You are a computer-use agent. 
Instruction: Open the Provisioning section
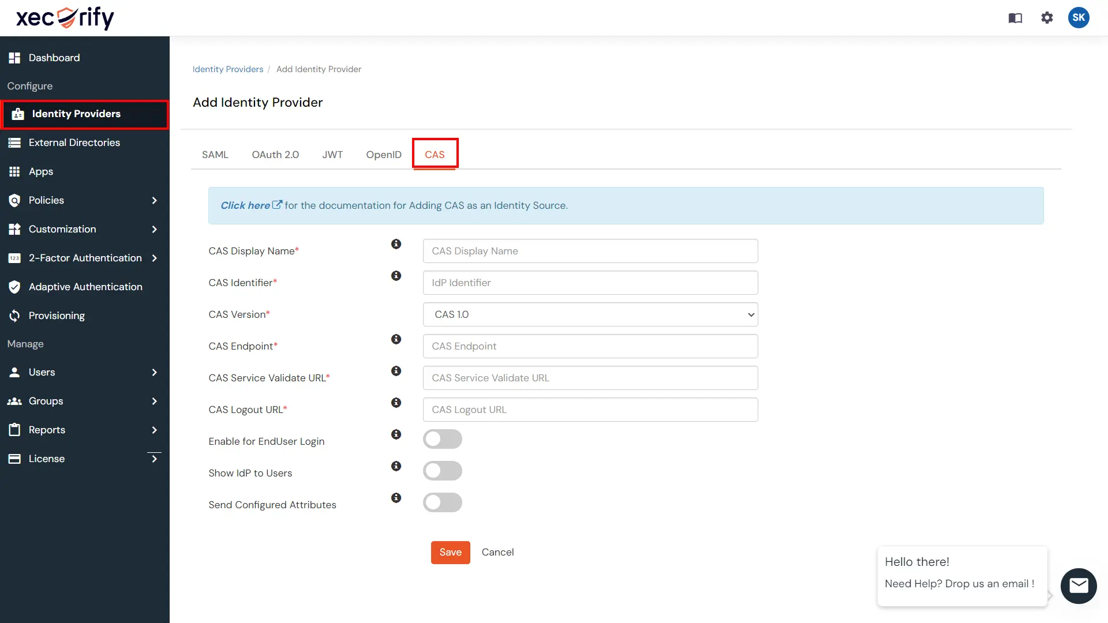tap(57, 316)
